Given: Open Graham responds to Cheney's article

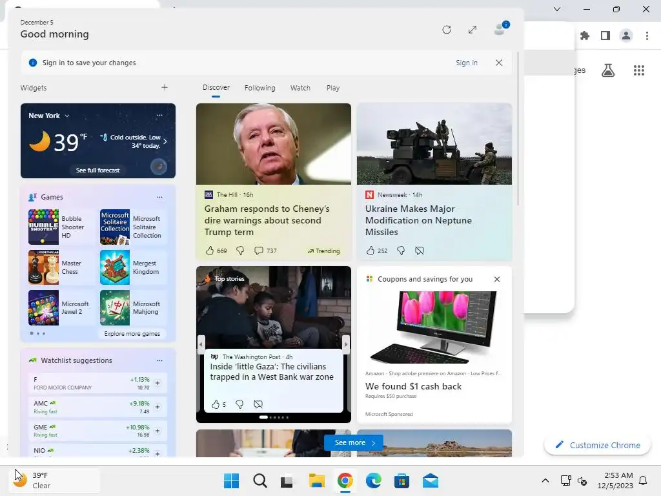Looking at the screenshot, I should point(267,220).
